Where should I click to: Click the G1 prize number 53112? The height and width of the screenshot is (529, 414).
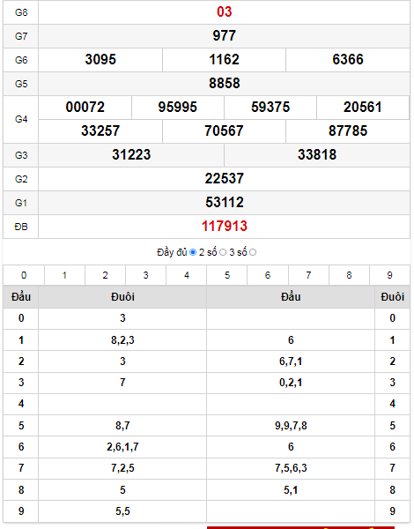225,203
